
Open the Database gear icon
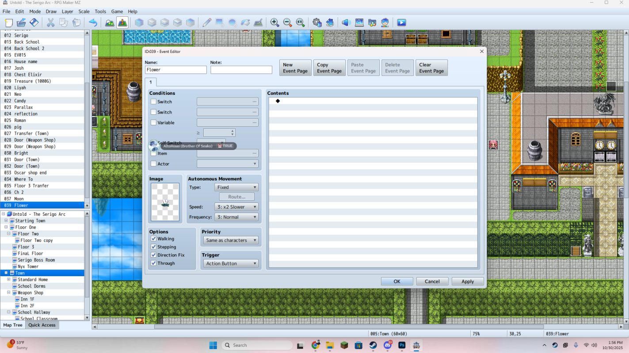(x=317, y=23)
